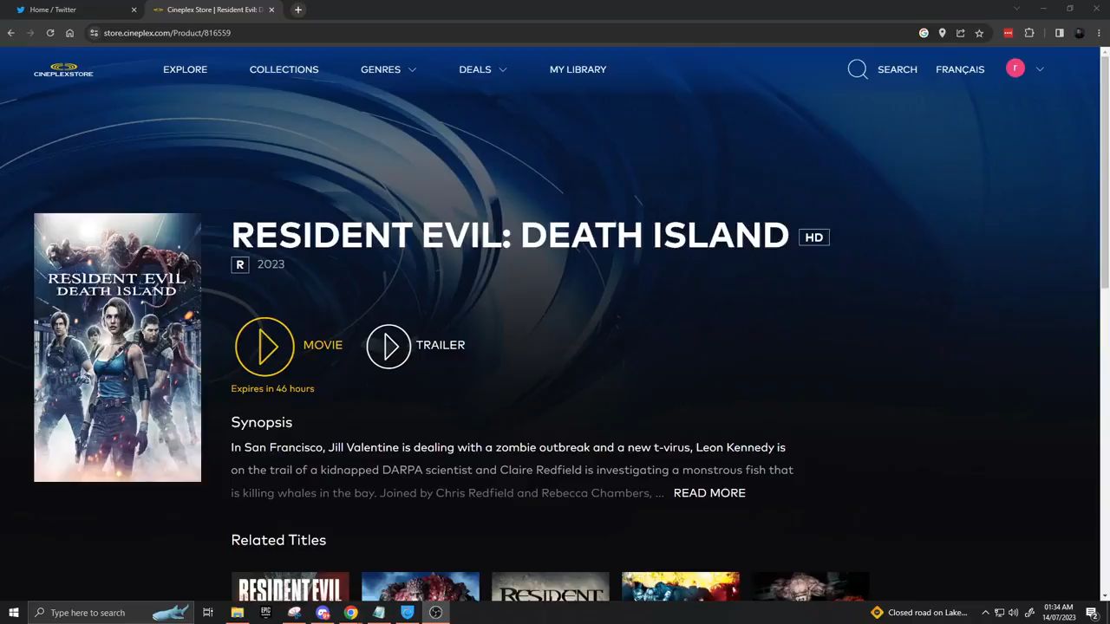This screenshot has height=624, width=1110.
Task: Reload the page
Action: (x=50, y=33)
